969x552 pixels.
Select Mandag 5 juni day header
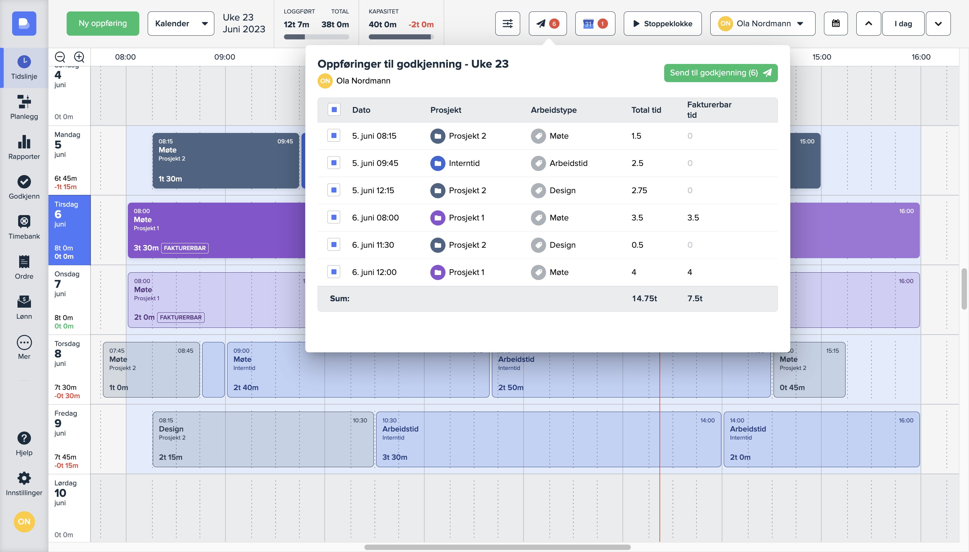point(69,160)
